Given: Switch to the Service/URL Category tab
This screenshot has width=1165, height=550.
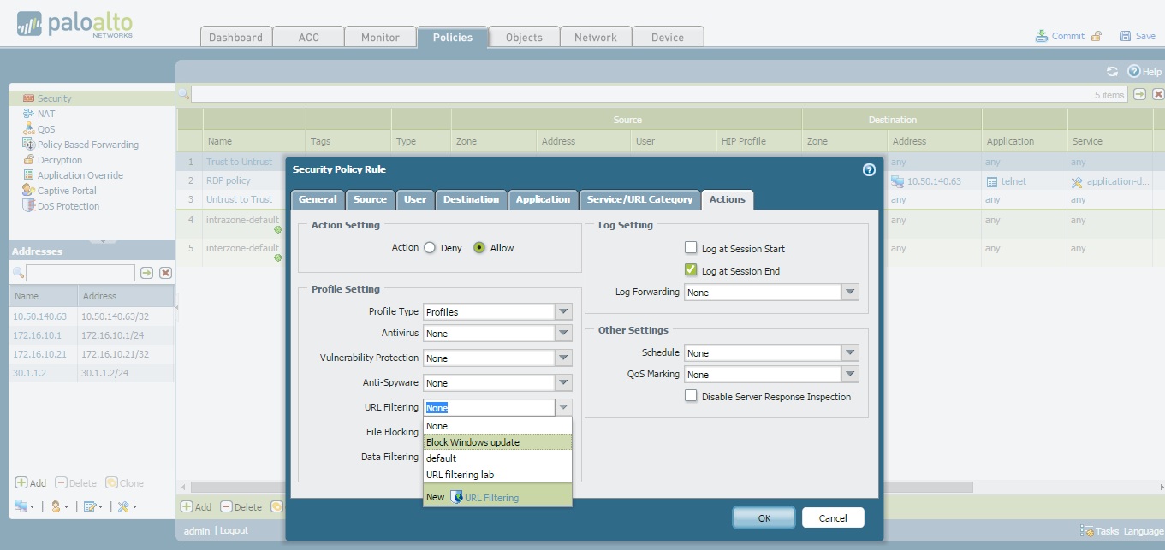Looking at the screenshot, I should (639, 199).
